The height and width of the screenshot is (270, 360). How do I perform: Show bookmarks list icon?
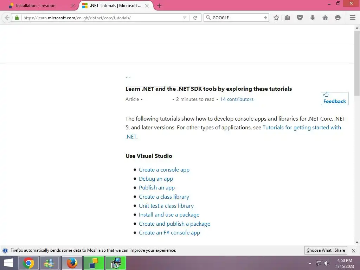(x=287, y=18)
